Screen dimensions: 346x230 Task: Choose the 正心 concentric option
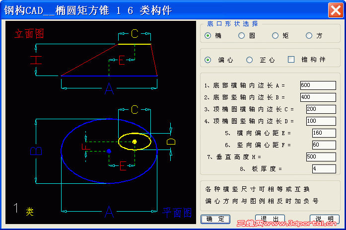(249, 60)
